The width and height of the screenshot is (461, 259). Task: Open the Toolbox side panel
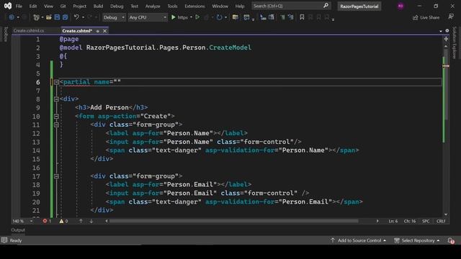click(x=6, y=34)
